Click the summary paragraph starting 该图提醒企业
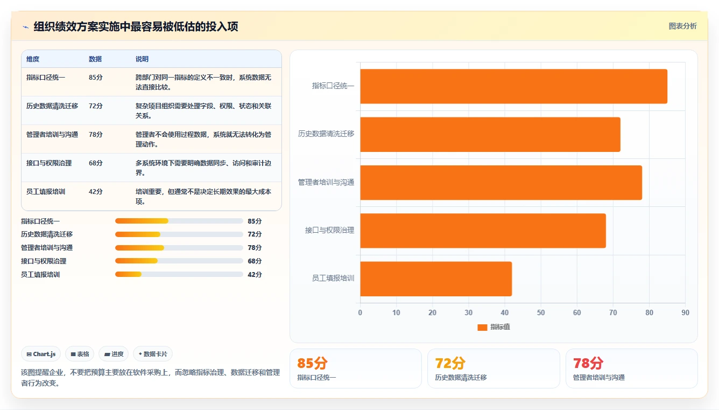The image size is (719, 410). [150, 378]
